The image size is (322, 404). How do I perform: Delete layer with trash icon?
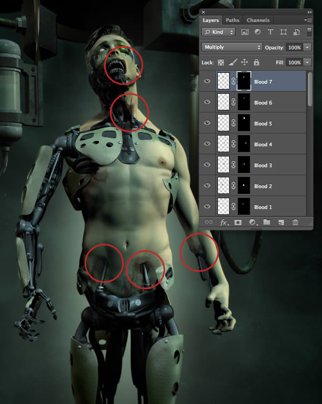tap(295, 222)
